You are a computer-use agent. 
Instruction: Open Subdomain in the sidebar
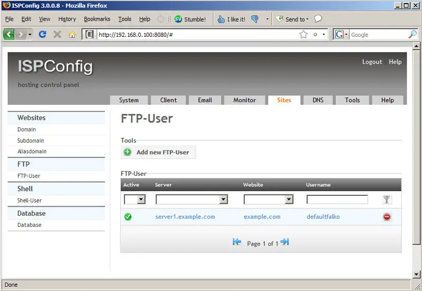(31, 141)
